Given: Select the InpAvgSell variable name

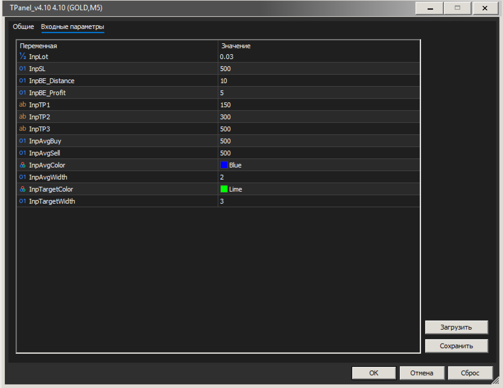Looking at the screenshot, I should pyautogui.click(x=45, y=153).
